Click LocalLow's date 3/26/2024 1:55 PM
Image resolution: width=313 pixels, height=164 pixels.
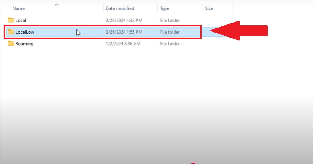click(124, 32)
